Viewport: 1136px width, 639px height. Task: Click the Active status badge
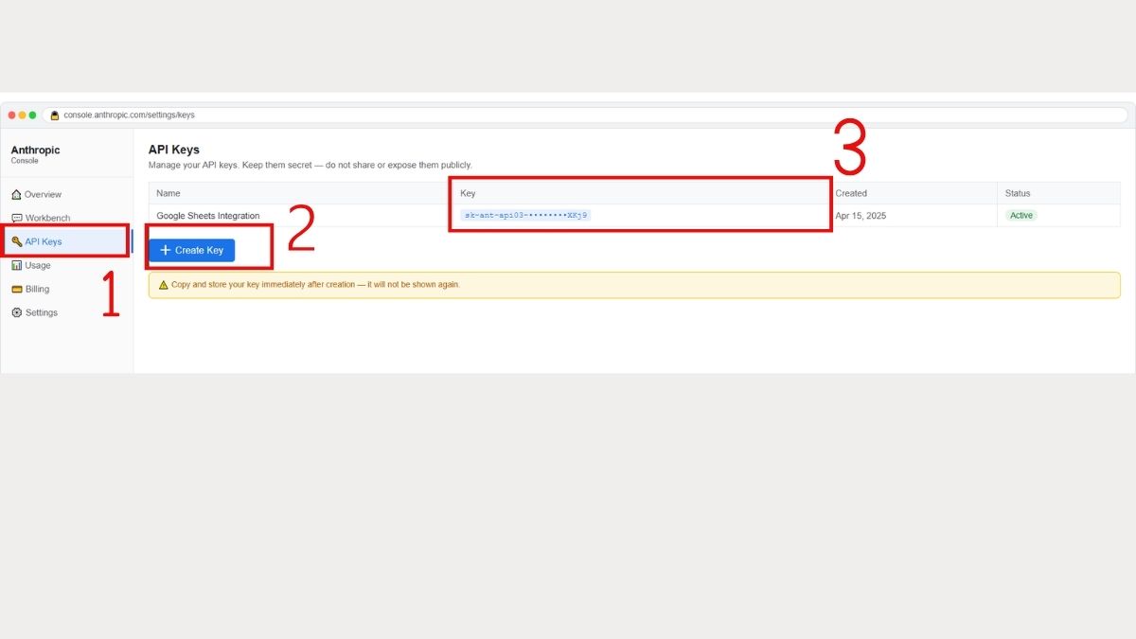1021,216
